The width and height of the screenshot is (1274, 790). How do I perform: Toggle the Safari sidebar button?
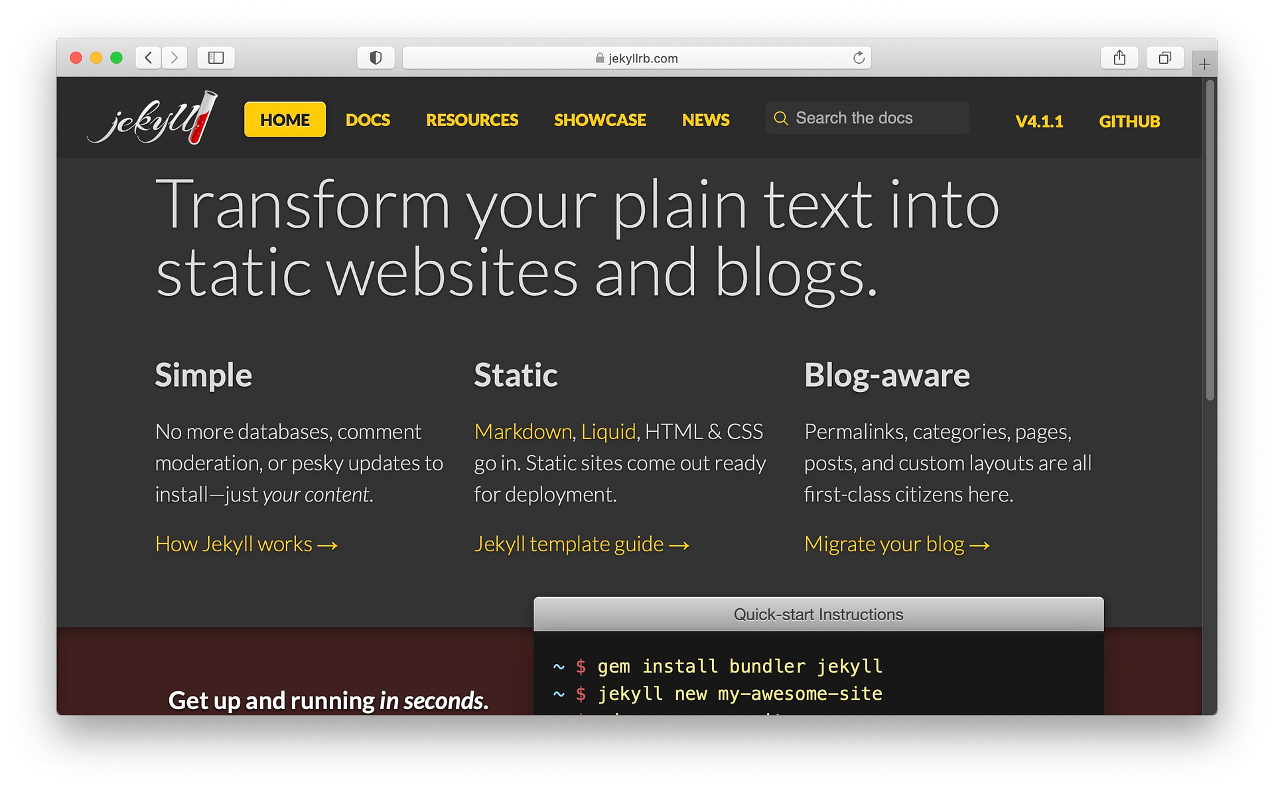click(x=216, y=58)
